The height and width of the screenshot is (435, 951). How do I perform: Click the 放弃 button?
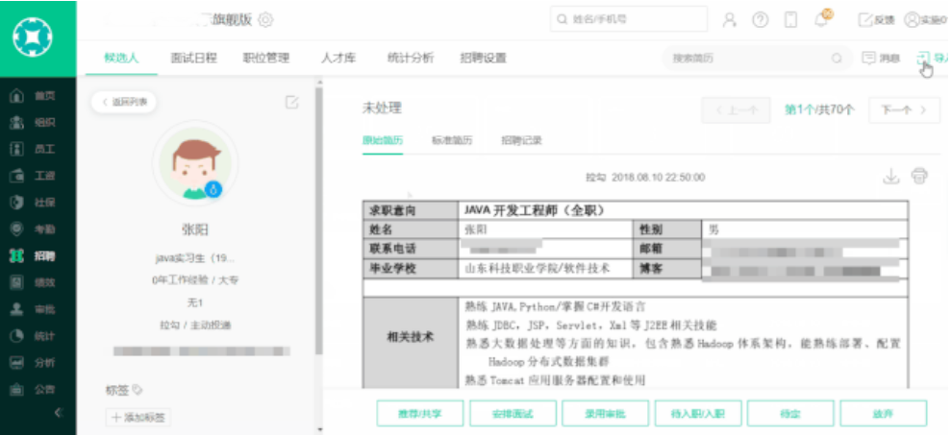coord(883,413)
